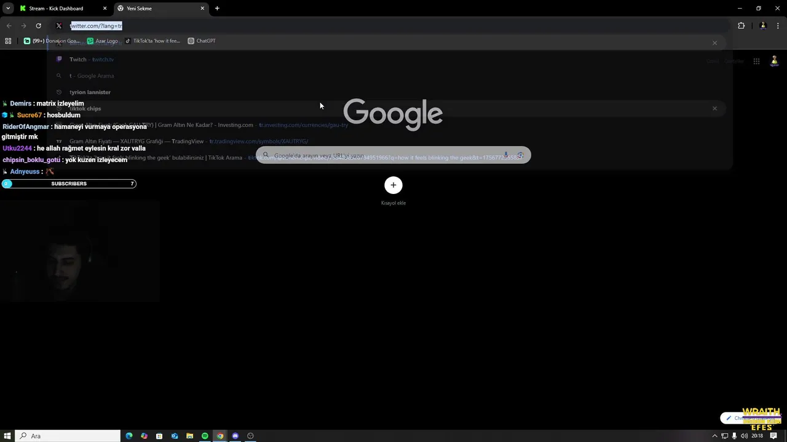Open the tab search dropdown arrow
The height and width of the screenshot is (442, 787).
point(8,8)
